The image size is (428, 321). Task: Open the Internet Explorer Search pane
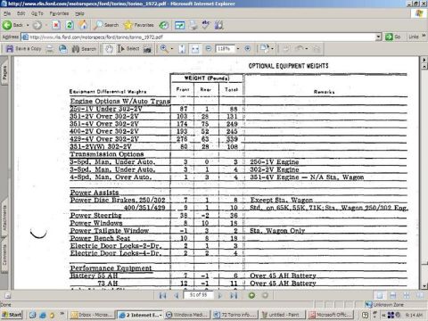(106, 25)
